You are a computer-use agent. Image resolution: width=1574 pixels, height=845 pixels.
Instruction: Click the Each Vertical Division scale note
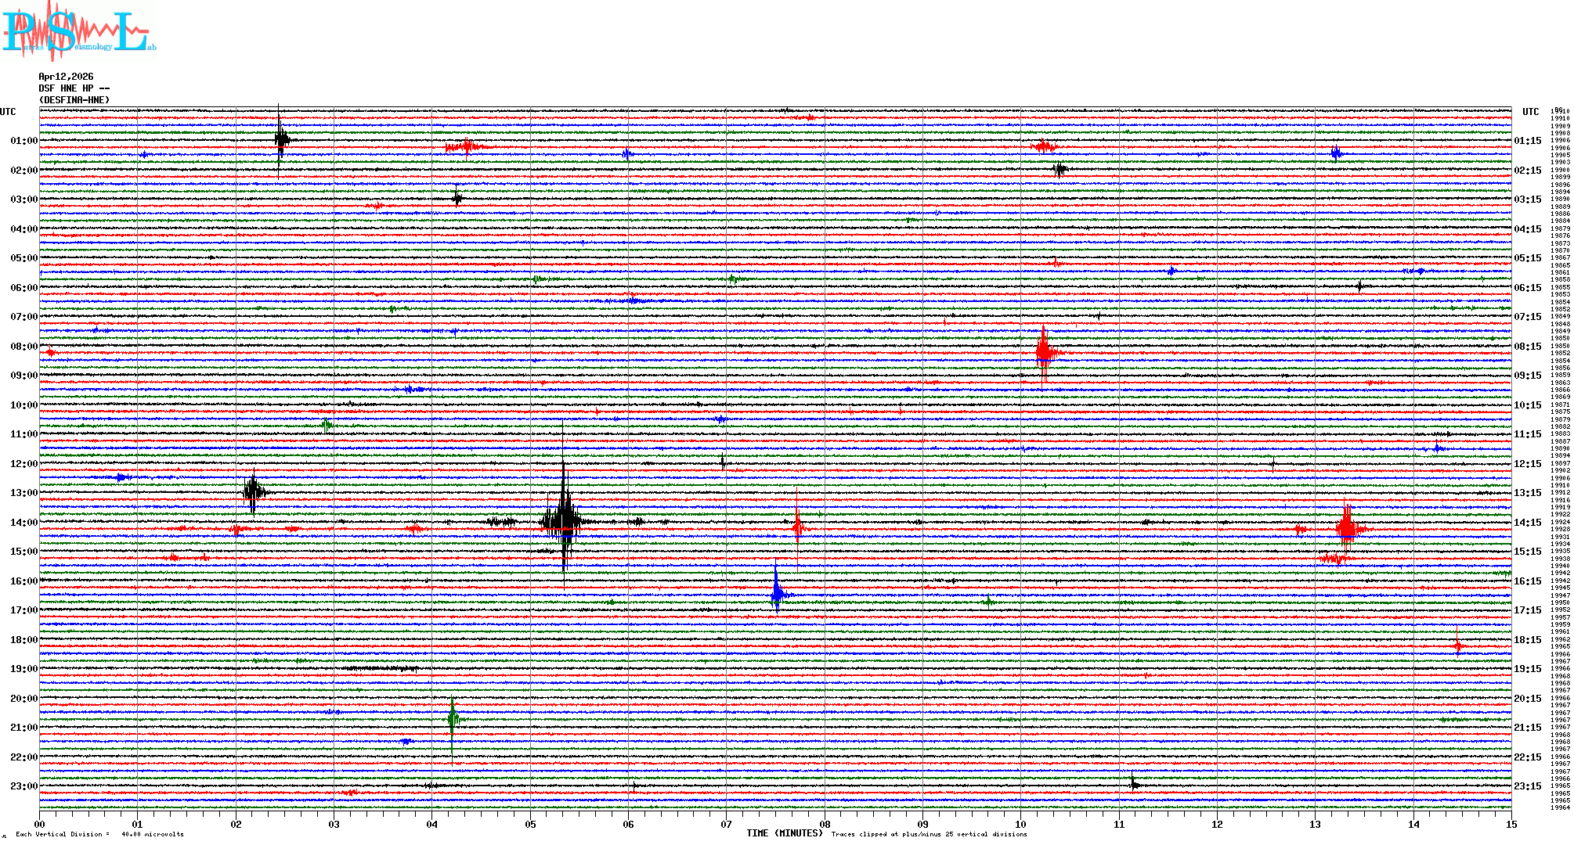pos(99,834)
